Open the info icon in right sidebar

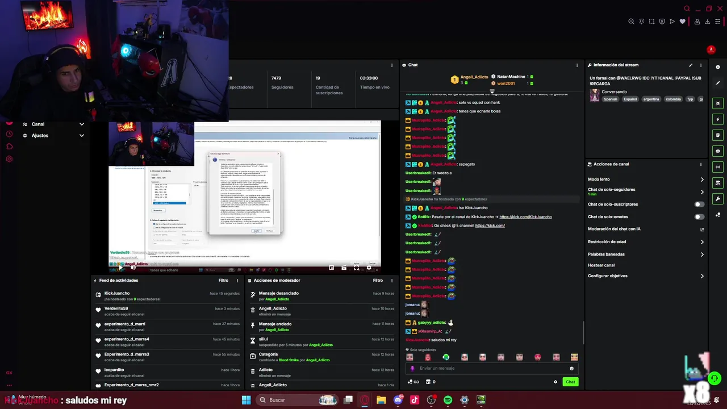pyautogui.click(x=718, y=67)
